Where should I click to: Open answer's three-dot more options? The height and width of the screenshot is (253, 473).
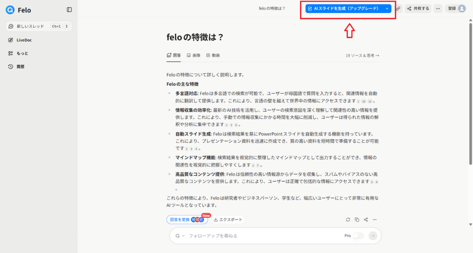click(x=375, y=220)
